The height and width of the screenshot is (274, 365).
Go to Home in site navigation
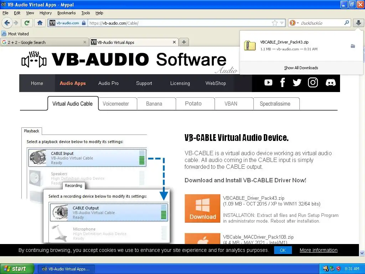pos(37,83)
